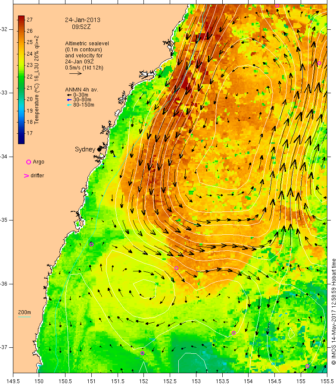Image resolution: width=336 pixels, height=384 pixels.
Task: Click the temperature color bar
Action: 21,80
